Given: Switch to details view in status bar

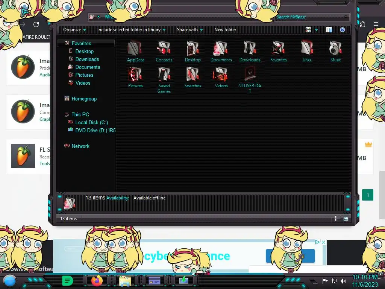Looking at the screenshot, I should [x=336, y=219].
